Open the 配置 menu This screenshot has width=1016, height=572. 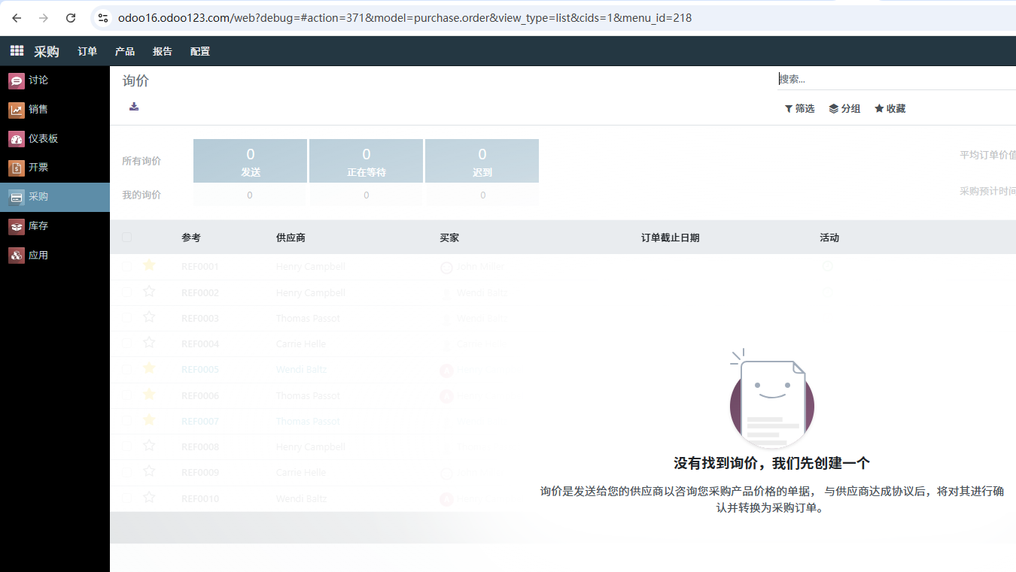pyautogui.click(x=200, y=51)
